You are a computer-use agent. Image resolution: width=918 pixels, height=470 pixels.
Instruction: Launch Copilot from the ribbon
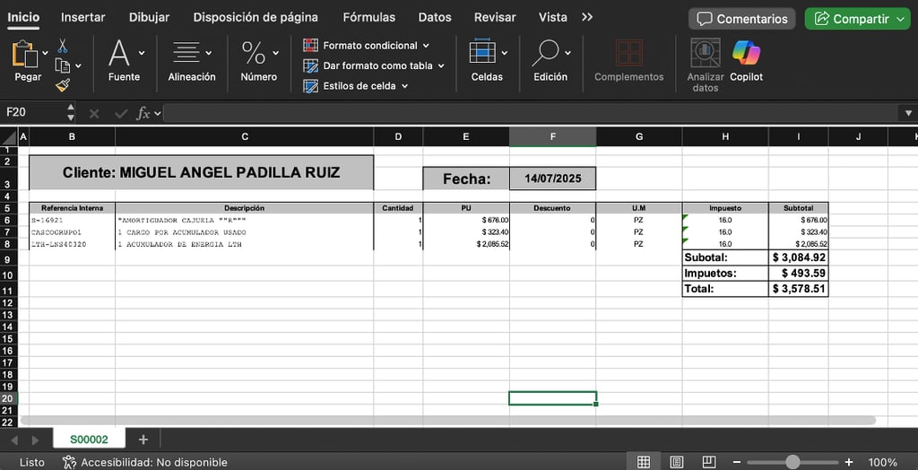click(746, 53)
